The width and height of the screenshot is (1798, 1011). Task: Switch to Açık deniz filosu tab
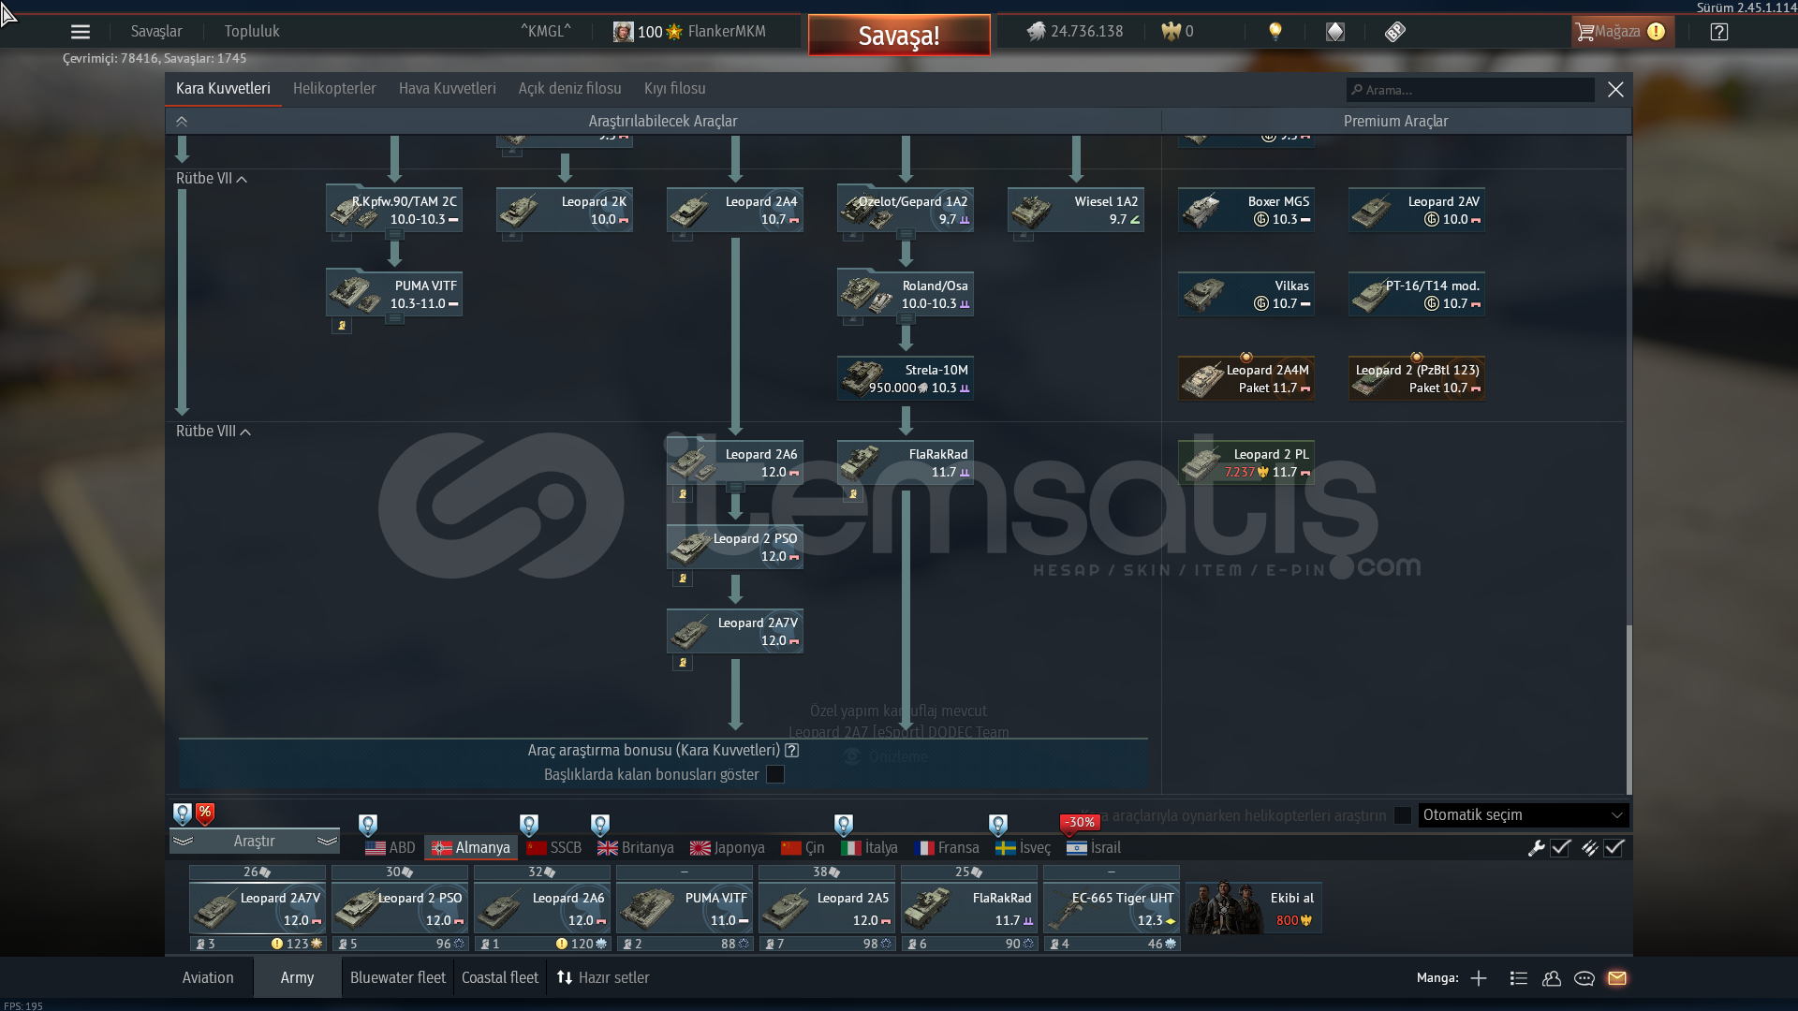[570, 89]
